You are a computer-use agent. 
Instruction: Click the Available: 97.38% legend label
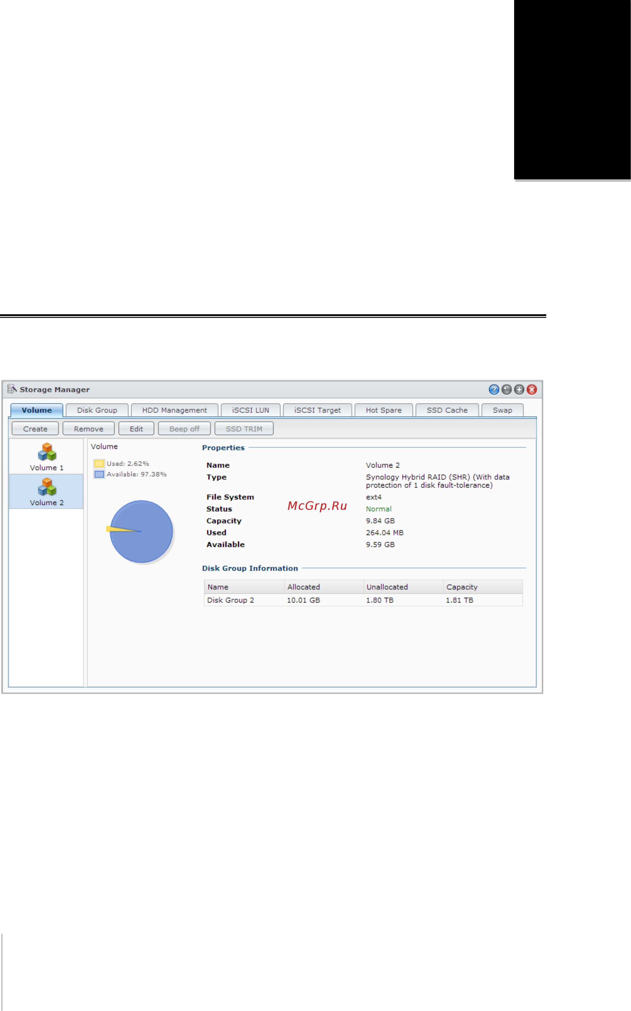tap(136, 474)
